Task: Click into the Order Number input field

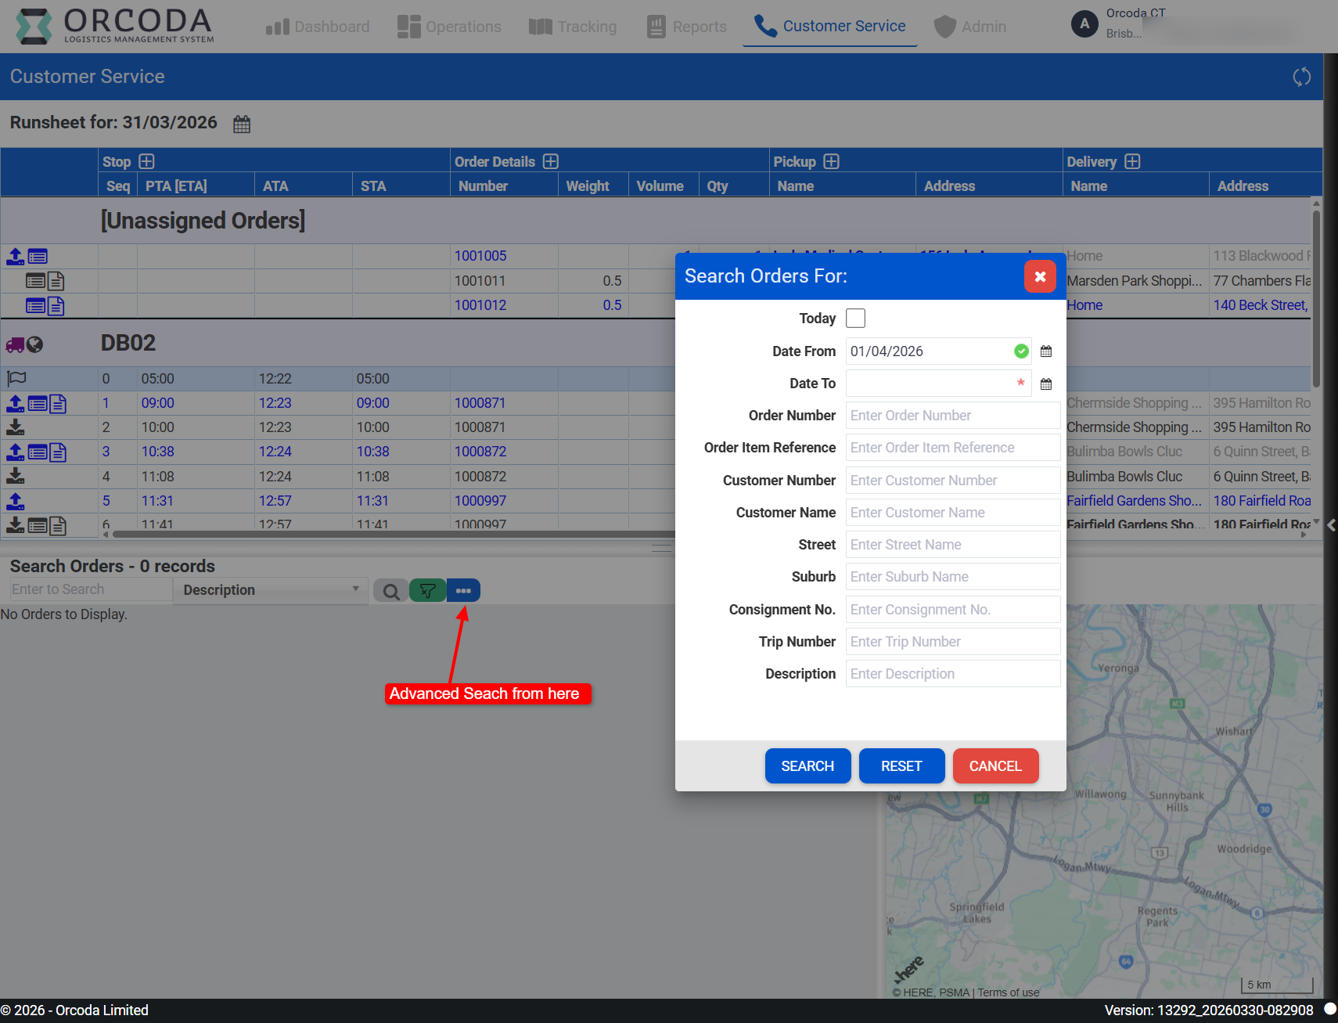Action: (x=952, y=416)
